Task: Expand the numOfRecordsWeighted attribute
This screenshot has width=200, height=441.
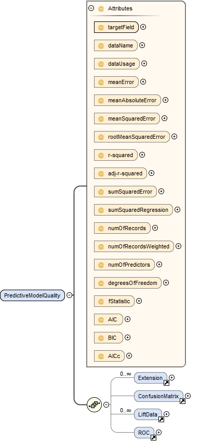Action: click(178, 246)
